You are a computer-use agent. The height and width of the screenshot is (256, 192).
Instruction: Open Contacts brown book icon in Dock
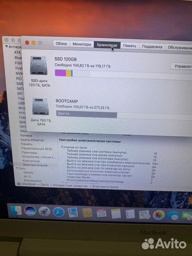[87, 213]
